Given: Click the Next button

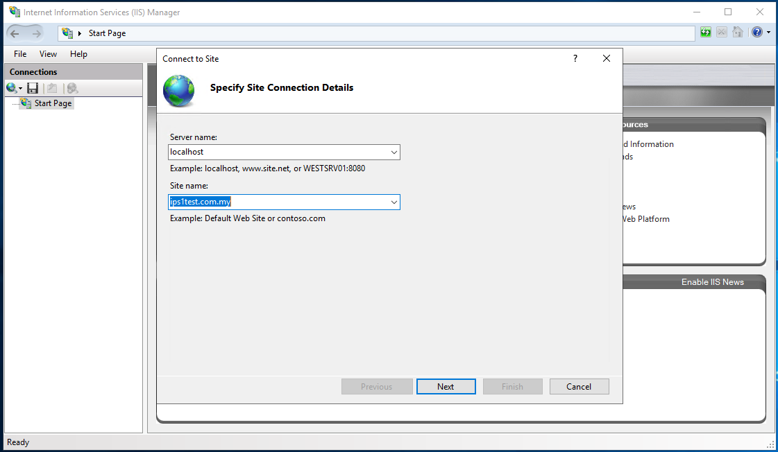Looking at the screenshot, I should 446,387.
